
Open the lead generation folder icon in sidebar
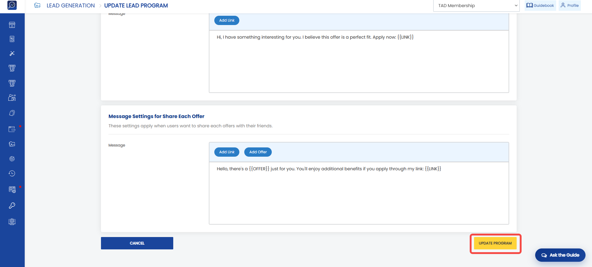[12, 144]
